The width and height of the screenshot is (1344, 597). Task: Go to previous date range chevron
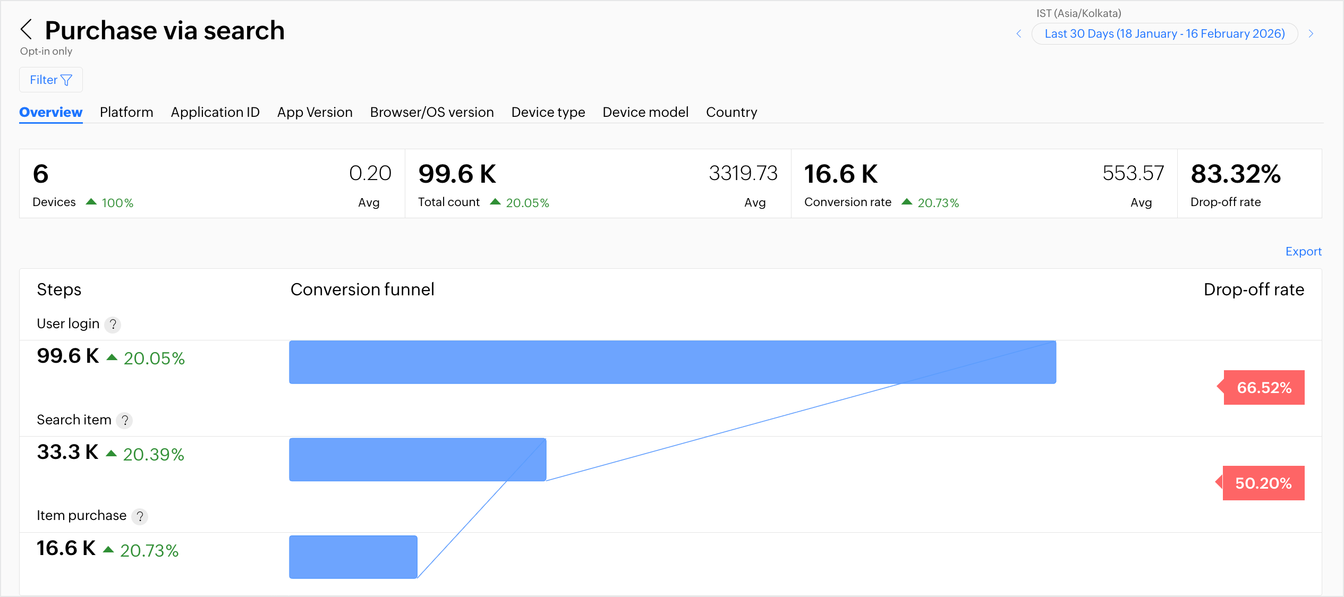(1018, 34)
